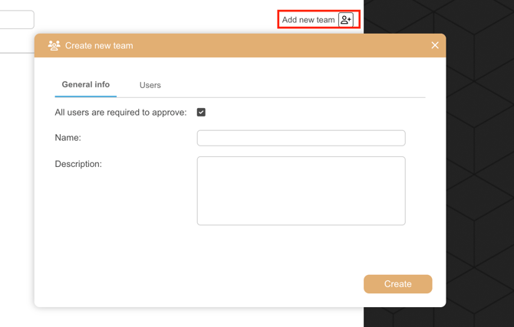The width and height of the screenshot is (514, 327).
Task: Switch to the General info tab
Action: click(x=86, y=85)
